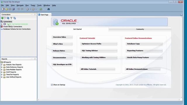Open the Team menu
The image size is (187, 105).
tap(33, 5)
